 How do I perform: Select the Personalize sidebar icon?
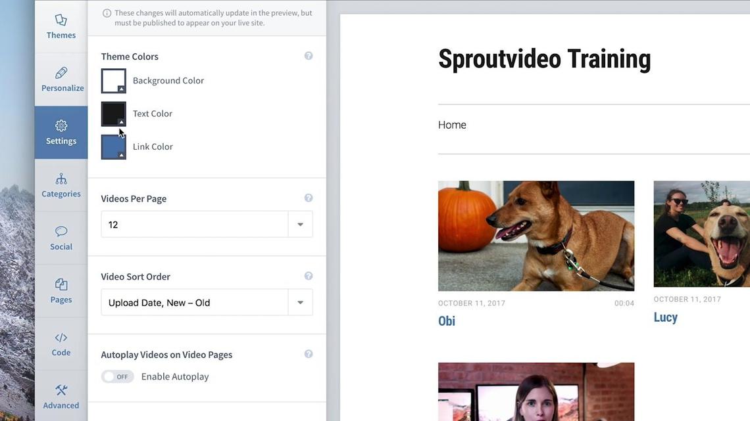point(61,79)
